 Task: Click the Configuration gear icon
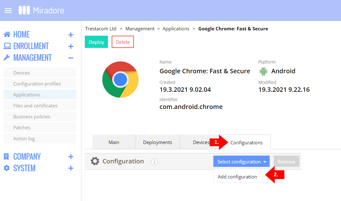tap(95, 161)
